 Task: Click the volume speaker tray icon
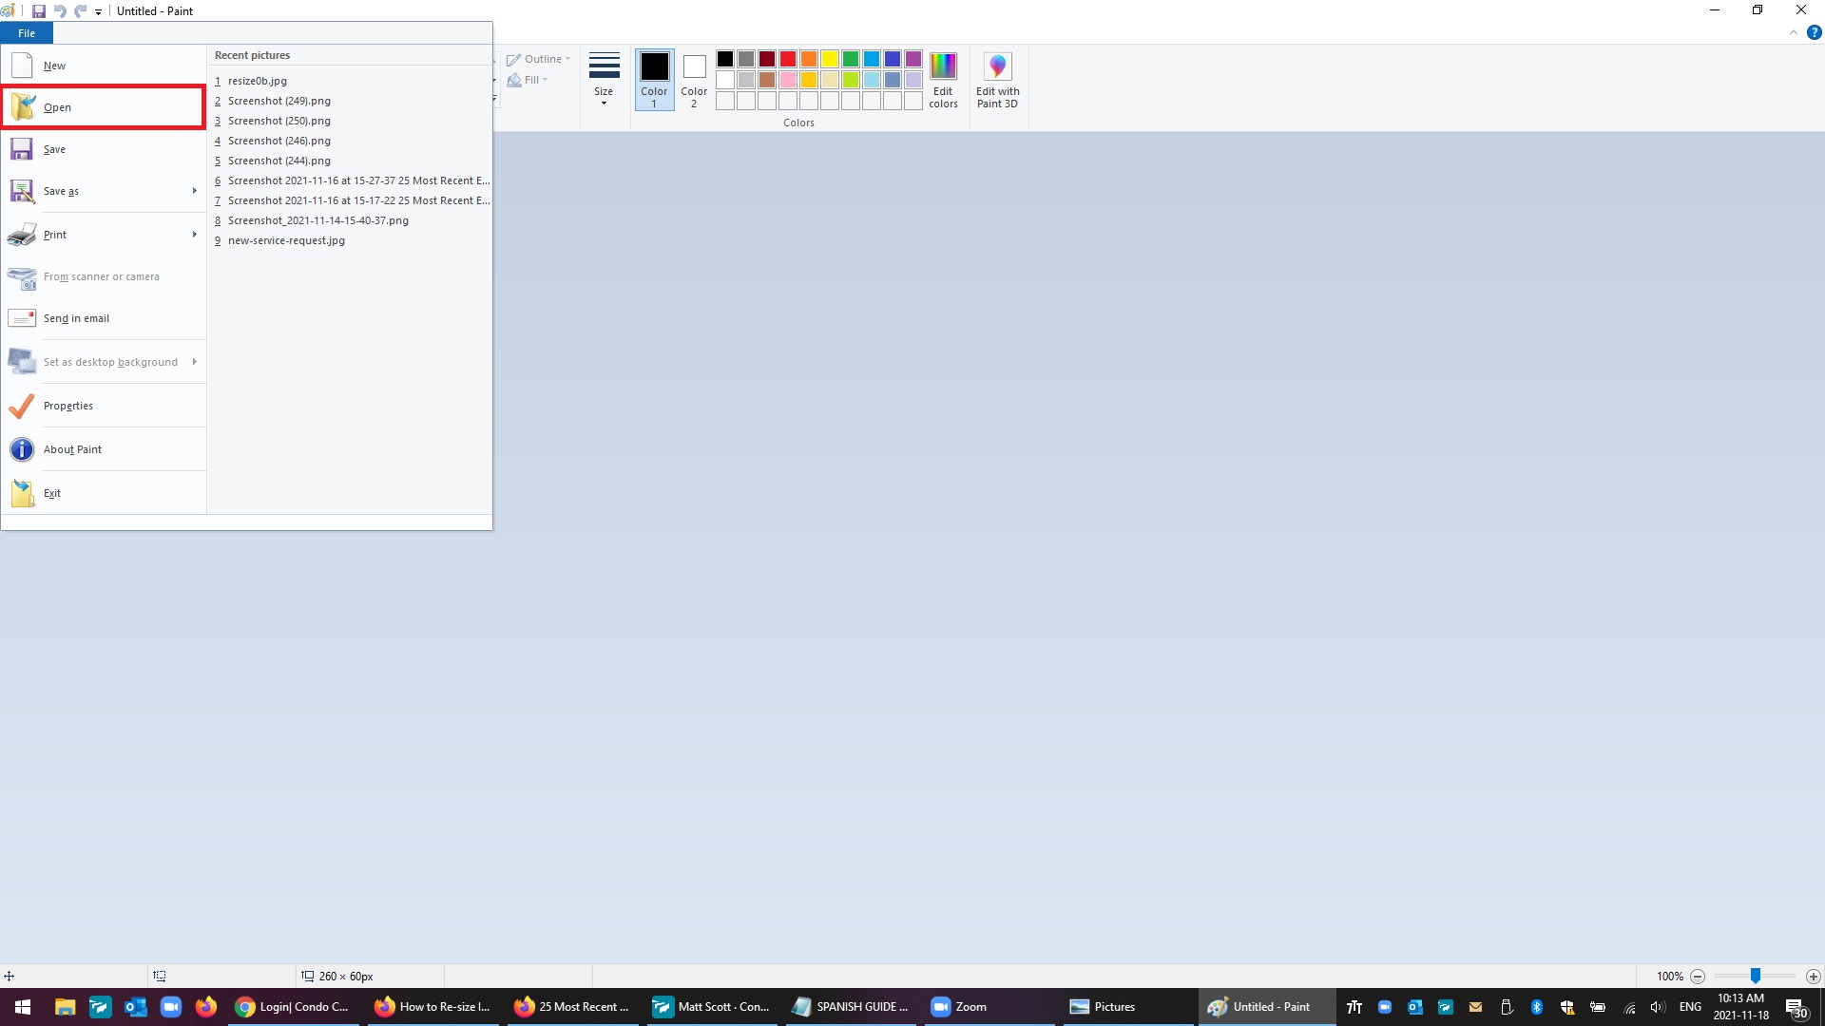[1658, 1007]
